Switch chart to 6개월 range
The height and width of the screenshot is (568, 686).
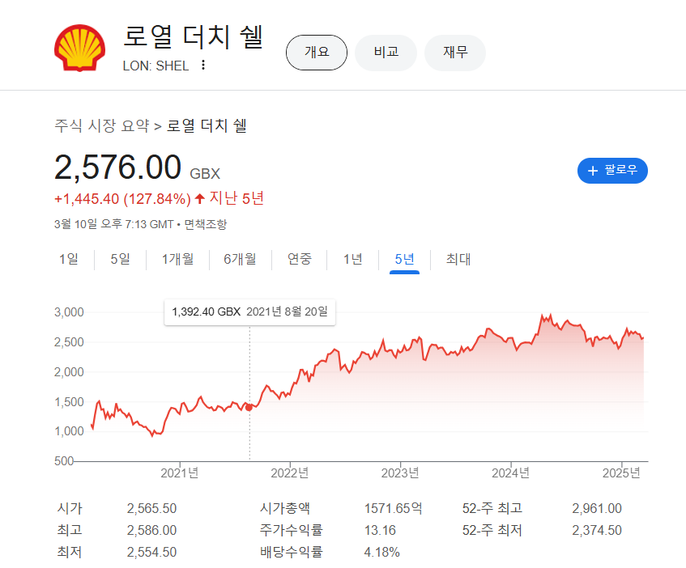240,259
